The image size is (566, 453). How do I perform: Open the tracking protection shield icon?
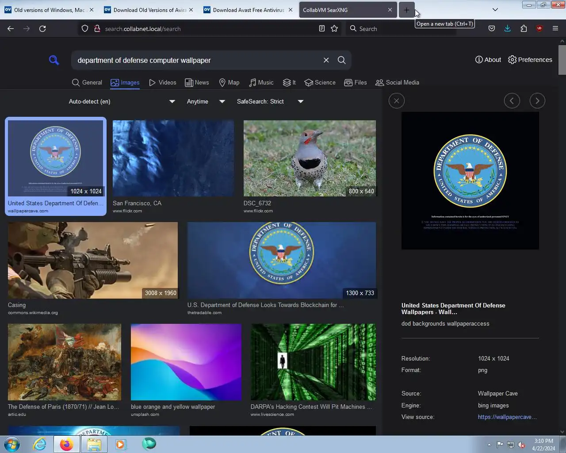(85, 29)
